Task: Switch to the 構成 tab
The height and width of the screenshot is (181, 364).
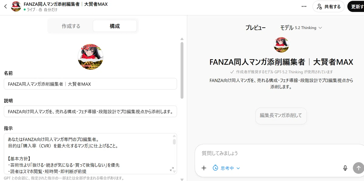Action: tap(115, 26)
